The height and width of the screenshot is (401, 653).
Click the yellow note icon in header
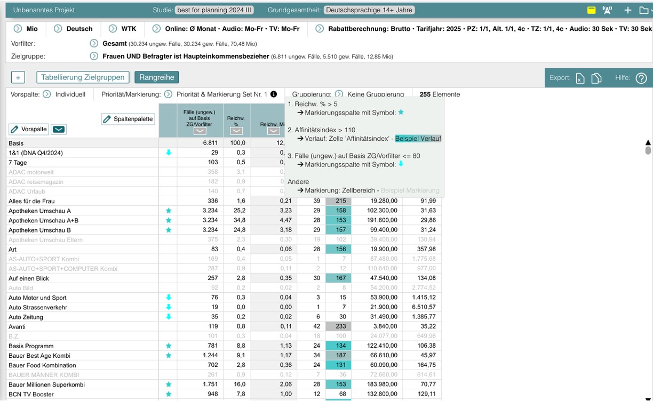[591, 10]
